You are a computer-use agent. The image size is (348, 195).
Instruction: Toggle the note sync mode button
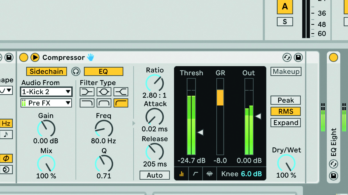6,135
